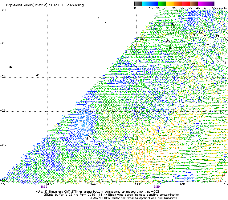
Task: Click the Rapidscat Winds title text
Action: (x=45, y=5)
